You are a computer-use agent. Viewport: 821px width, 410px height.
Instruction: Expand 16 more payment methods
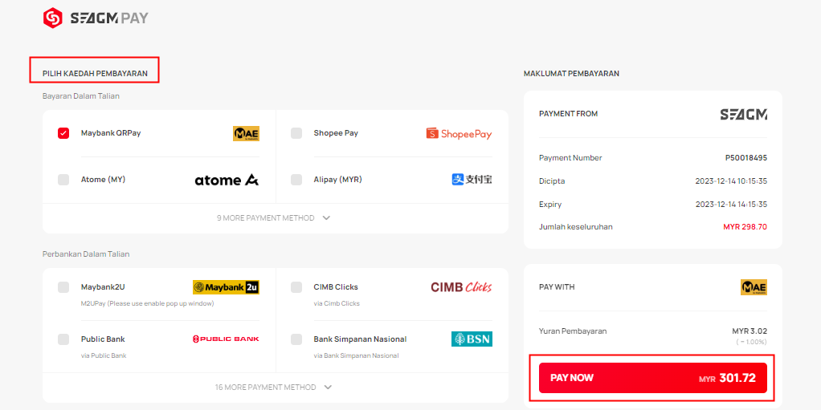click(274, 388)
